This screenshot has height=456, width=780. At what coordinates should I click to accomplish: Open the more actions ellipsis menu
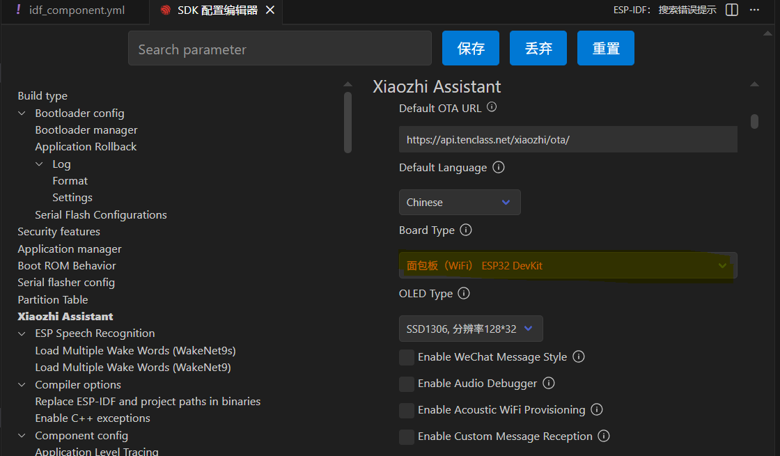[754, 10]
